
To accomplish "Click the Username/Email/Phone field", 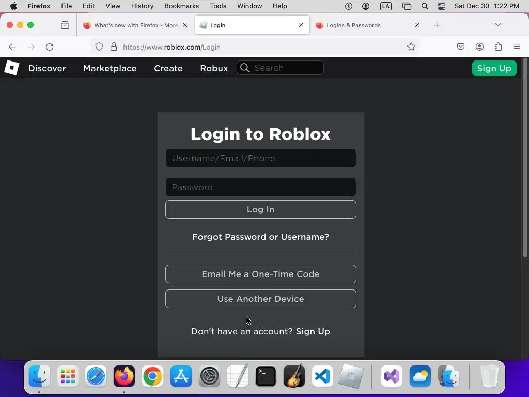I will 261,158.
